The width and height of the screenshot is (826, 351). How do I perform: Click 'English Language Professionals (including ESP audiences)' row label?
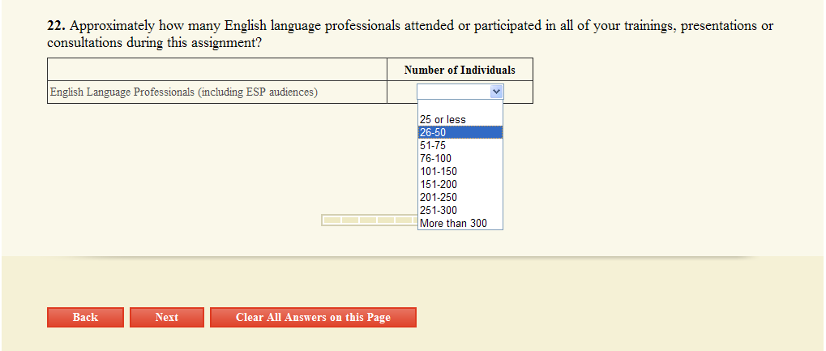point(184,92)
